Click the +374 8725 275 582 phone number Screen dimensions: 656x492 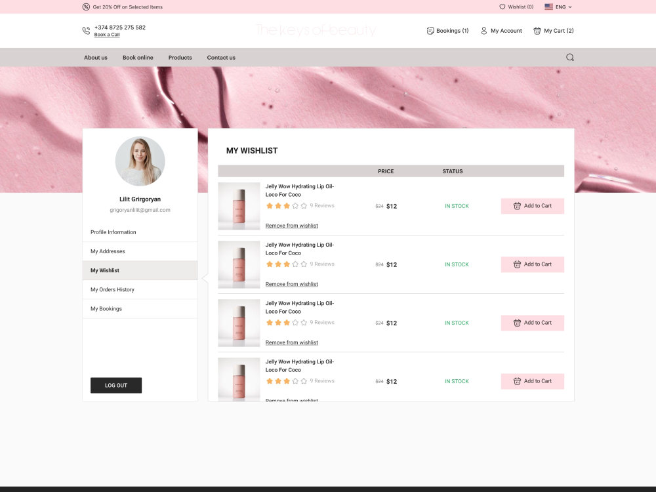[x=119, y=27]
